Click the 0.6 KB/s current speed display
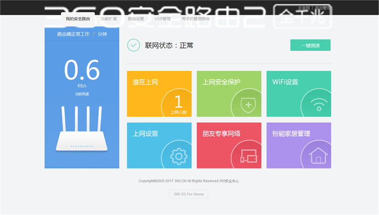 [x=82, y=71]
